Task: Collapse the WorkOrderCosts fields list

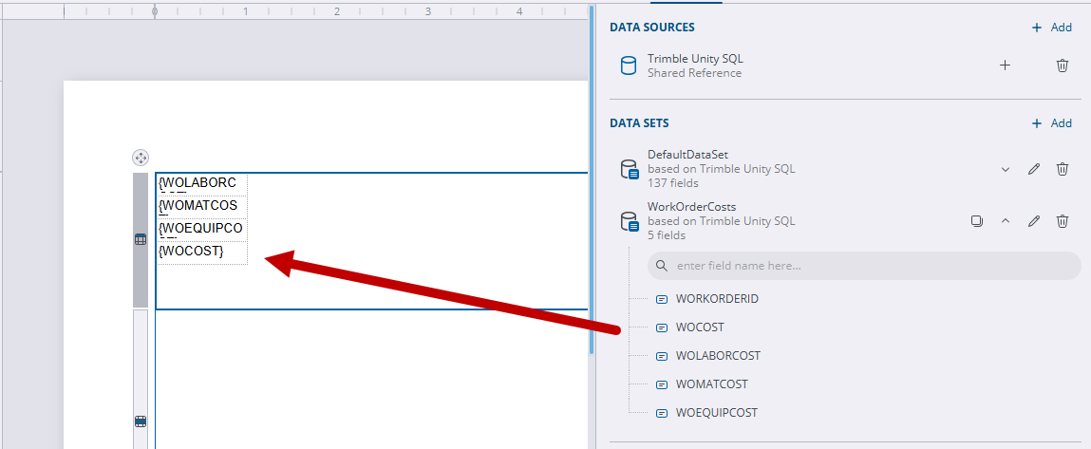Action: pos(1006,221)
